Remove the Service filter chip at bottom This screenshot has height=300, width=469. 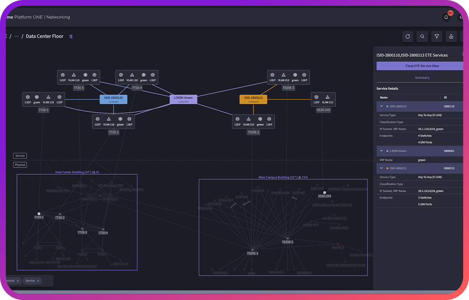39,281
